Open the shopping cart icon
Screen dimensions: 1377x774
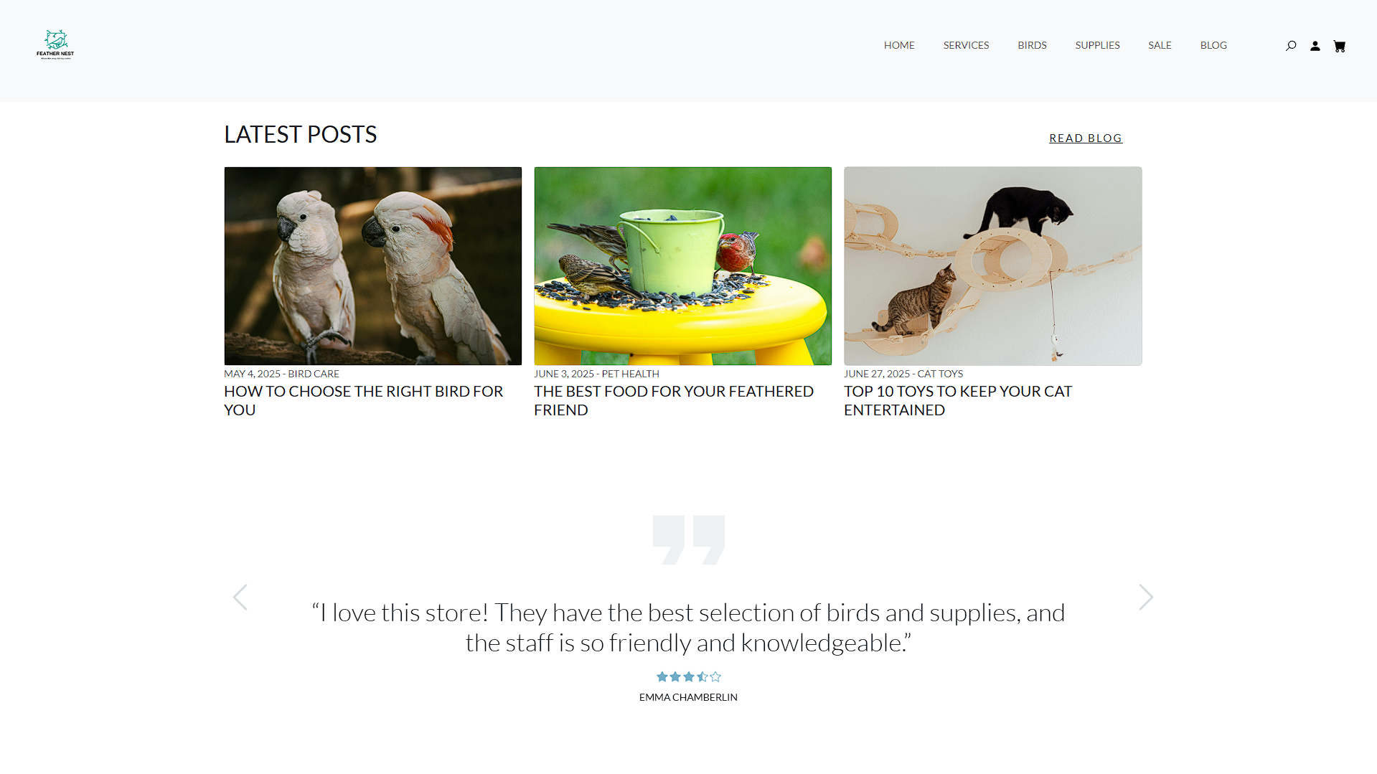coord(1340,46)
